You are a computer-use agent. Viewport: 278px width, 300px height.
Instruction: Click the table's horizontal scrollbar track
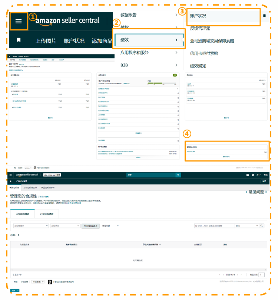coord(139,270)
